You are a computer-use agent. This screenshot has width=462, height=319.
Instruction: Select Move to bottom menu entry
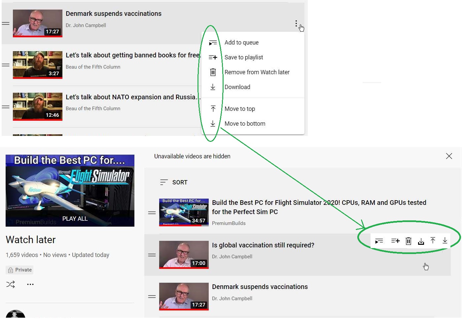pos(245,124)
